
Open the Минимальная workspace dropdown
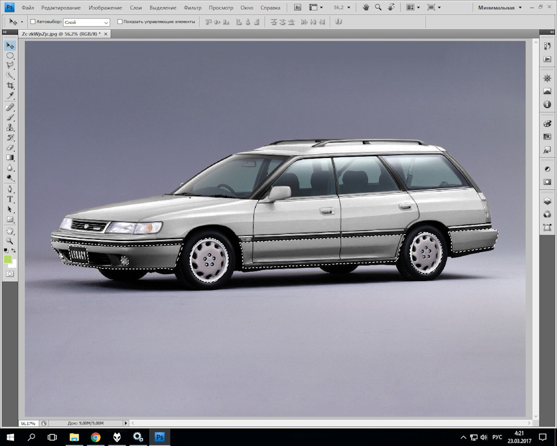[x=496, y=8]
